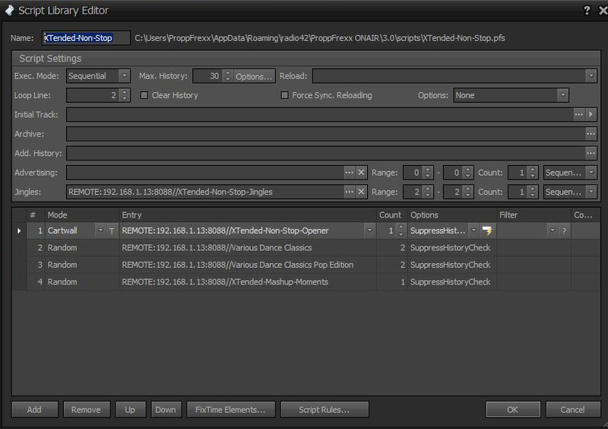Browse for the Jingles source via ellipsis
This screenshot has height=429, width=608.
click(349, 192)
